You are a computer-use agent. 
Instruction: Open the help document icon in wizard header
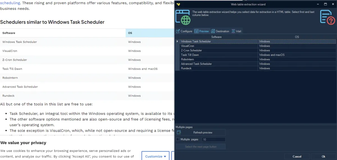(328, 17)
